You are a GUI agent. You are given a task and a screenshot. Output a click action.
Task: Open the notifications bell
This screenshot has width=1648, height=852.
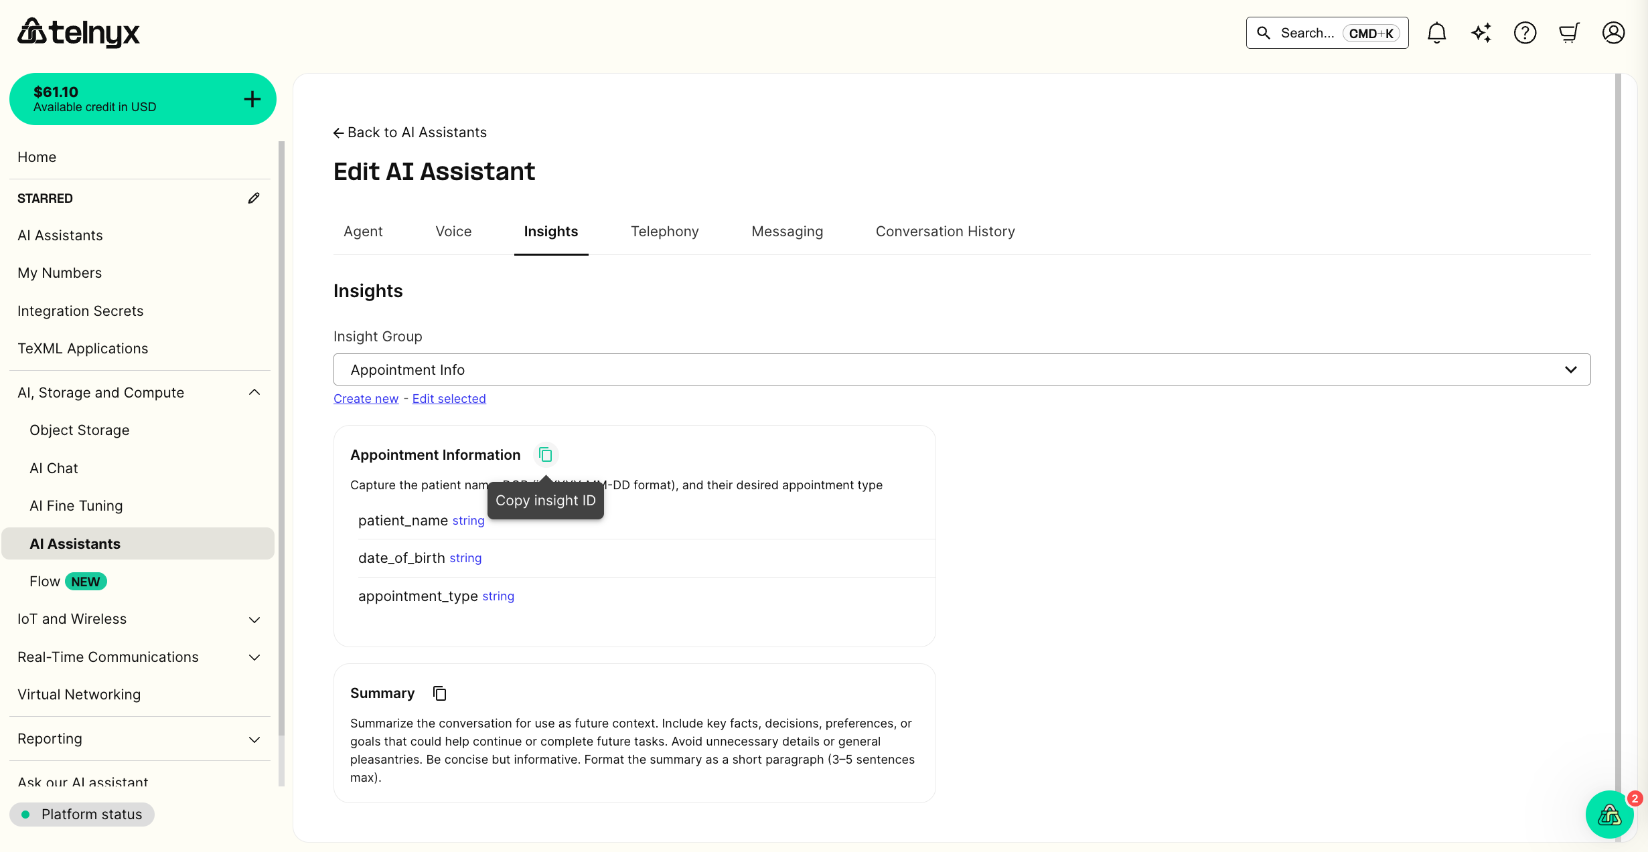click(x=1436, y=33)
